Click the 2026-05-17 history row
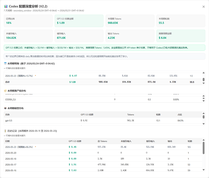Image resolution: width=209 pixels, height=178 pixels. coord(103,164)
